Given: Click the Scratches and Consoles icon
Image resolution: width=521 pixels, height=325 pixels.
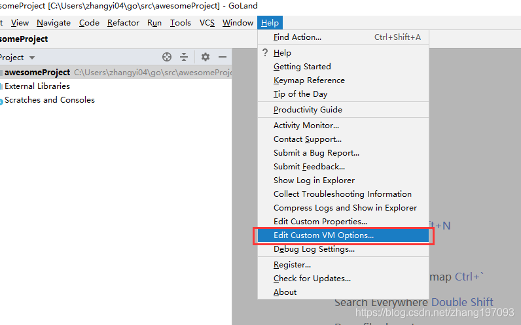Looking at the screenshot, I should point(1,101).
